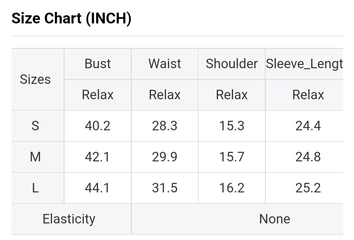Click sleeve length value 24.4
This screenshot has width=354, height=240.
[x=308, y=126]
